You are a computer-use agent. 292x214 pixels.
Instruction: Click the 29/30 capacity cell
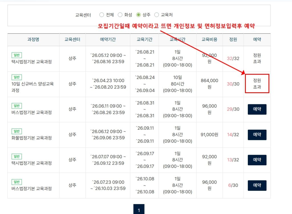[x=233, y=109]
